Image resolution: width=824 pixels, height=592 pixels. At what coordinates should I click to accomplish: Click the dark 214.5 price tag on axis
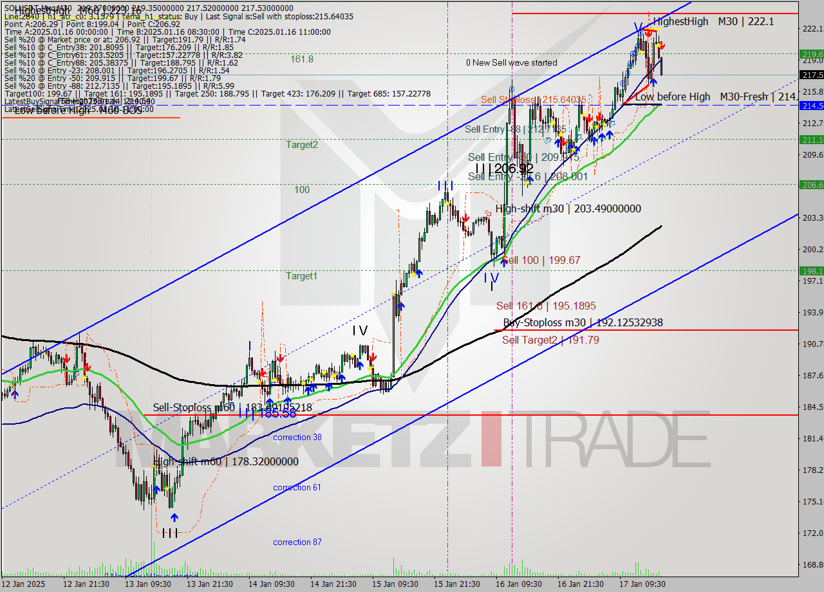811,106
